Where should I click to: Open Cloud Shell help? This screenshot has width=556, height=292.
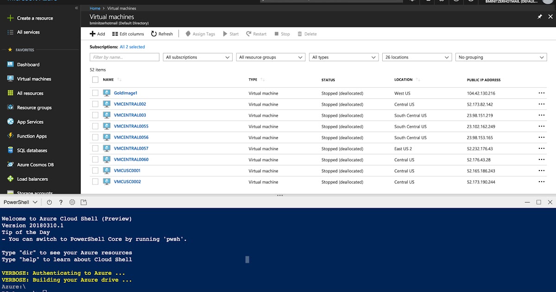(x=61, y=202)
